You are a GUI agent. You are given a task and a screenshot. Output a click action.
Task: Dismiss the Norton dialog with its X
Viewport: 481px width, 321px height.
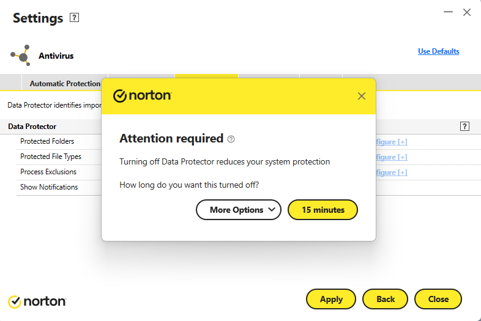pyautogui.click(x=362, y=96)
